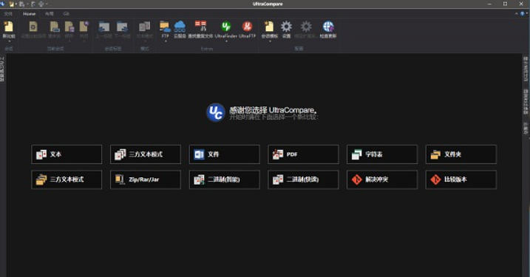Start a Zip/Rar/Jar archive compare
The height and width of the screenshot is (277, 530).
click(146, 179)
